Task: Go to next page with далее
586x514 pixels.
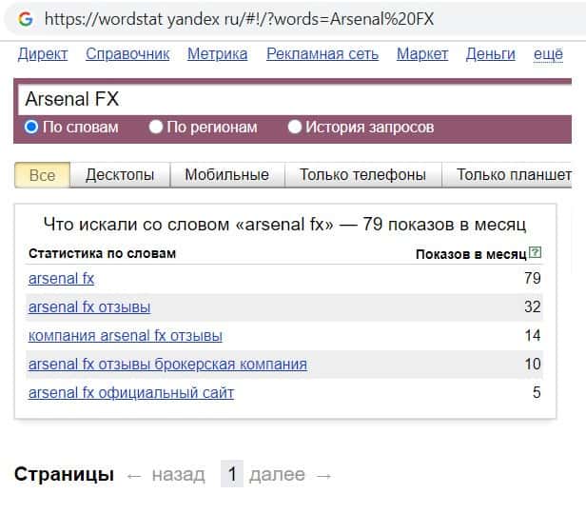Action: pos(277,474)
